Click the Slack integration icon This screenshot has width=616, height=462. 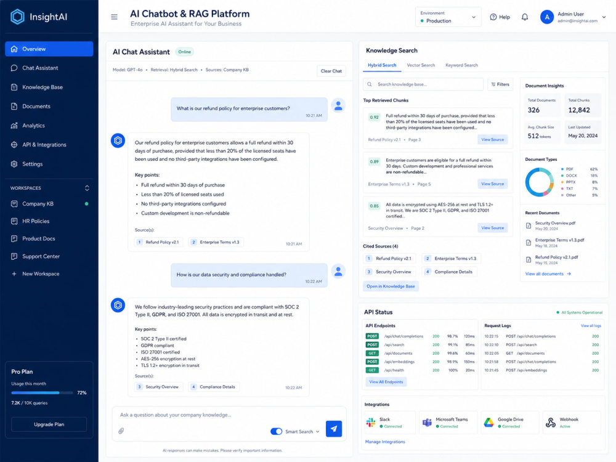coord(370,423)
